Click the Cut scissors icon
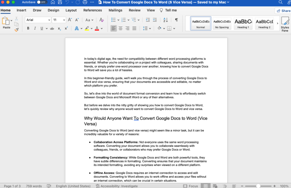Screen dimensions: 291x188 (x=17, y=19)
